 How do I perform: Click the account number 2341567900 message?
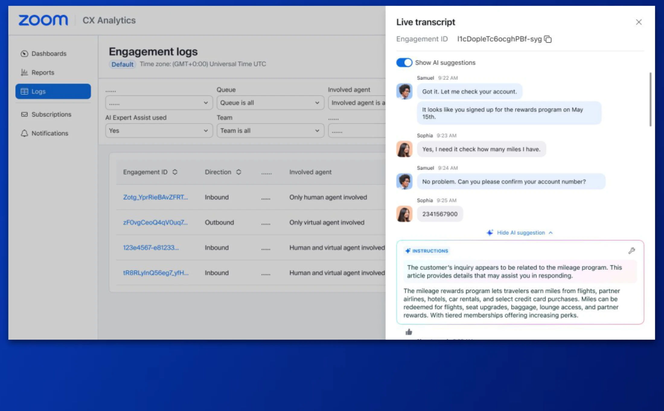440,214
